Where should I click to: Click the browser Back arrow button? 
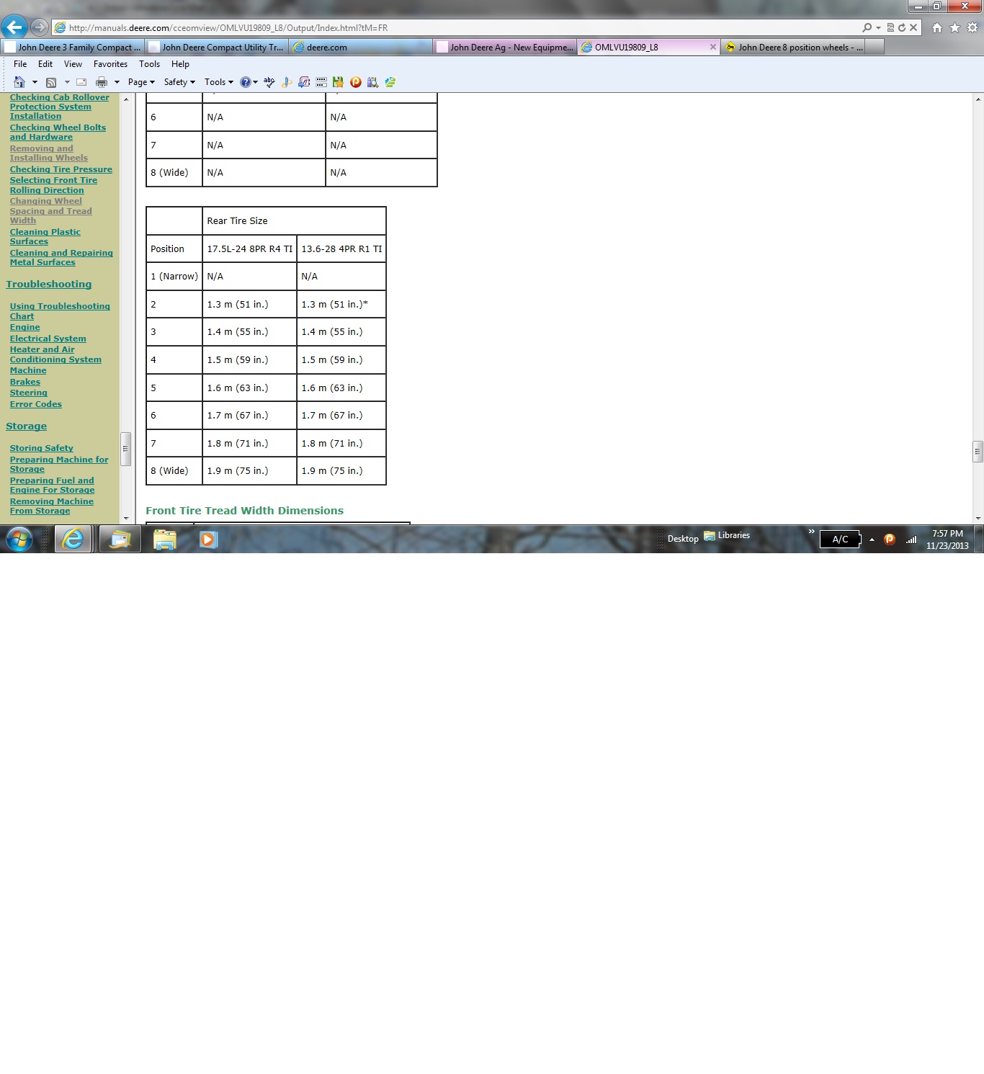pos(14,27)
